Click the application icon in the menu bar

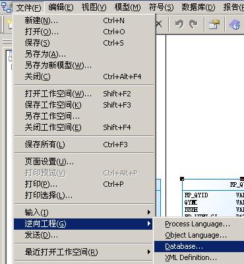[x=6, y=7]
